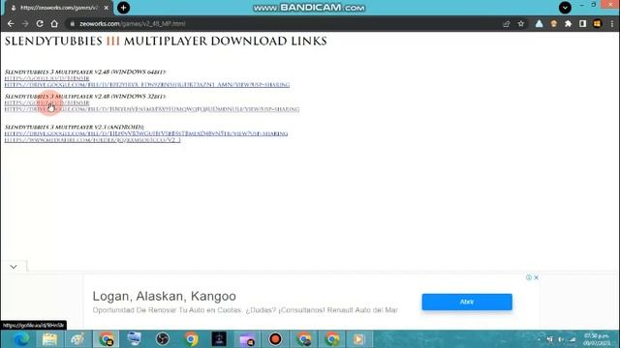This screenshot has width=620, height=348.
Task: Open the orange media player taskbar icon
Action: point(359,339)
